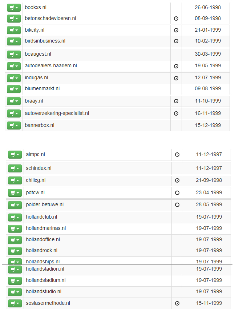Image resolution: width=235 pixels, height=311 pixels.
Task: Select domain name polder-betuwe.nl
Action: pyautogui.click(x=45, y=205)
